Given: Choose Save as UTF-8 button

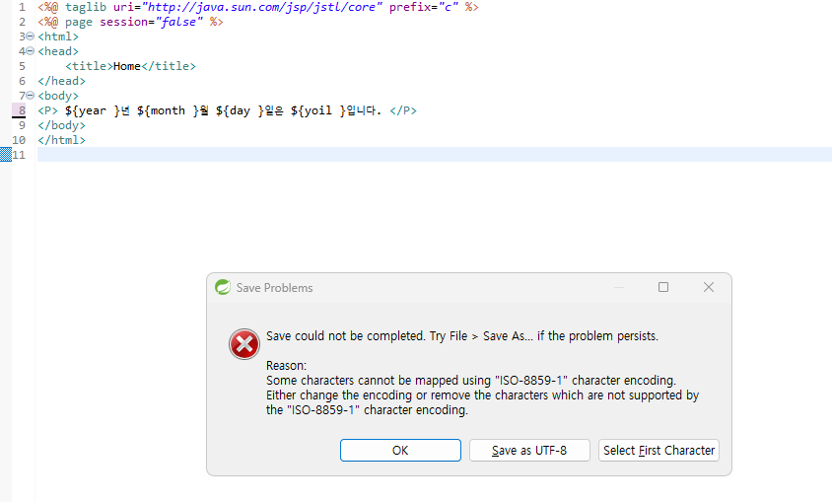Looking at the screenshot, I should click(529, 450).
